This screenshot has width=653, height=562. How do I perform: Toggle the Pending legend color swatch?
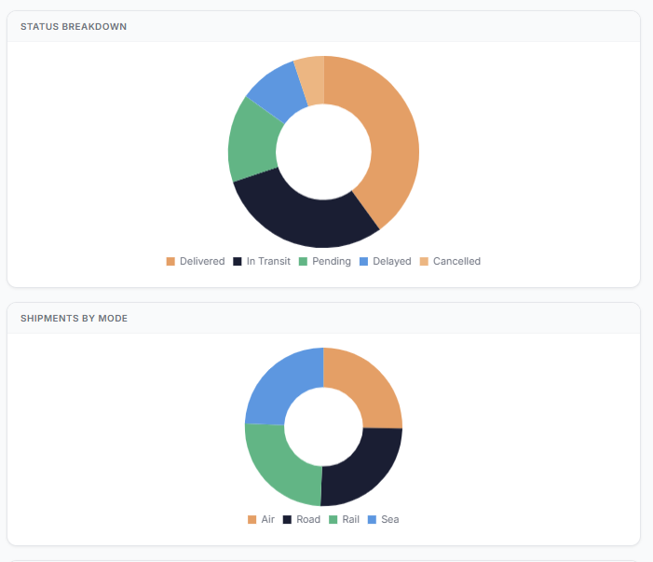[x=303, y=261]
